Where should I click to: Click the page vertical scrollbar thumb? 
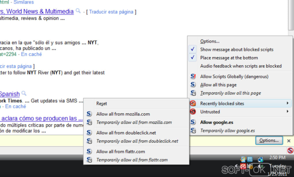pos(291,15)
